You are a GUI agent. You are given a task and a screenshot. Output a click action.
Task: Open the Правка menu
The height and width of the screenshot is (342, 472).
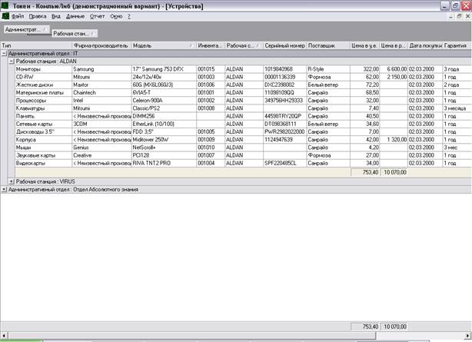pyautogui.click(x=37, y=15)
